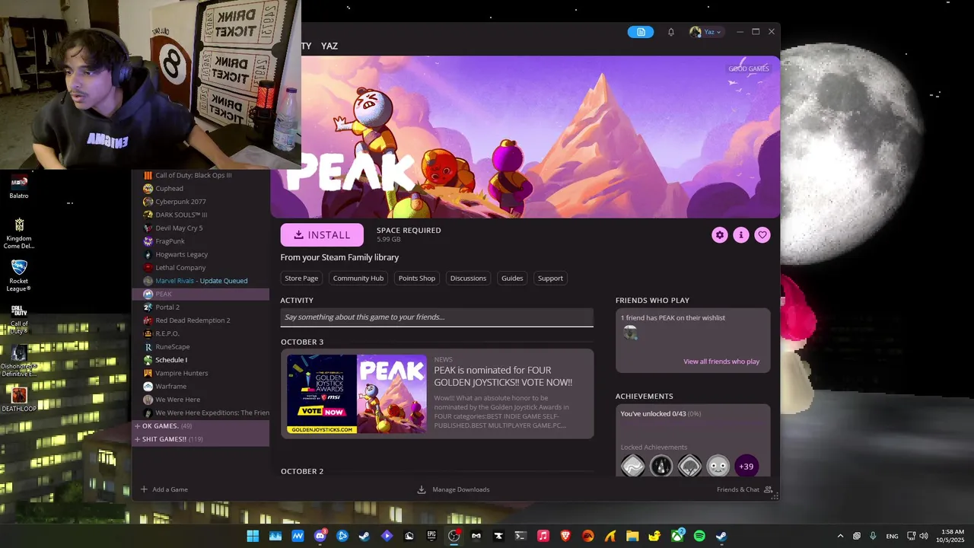Open Epic Games Launcher in taskbar
This screenshot has width=974, height=548.
pos(431,536)
